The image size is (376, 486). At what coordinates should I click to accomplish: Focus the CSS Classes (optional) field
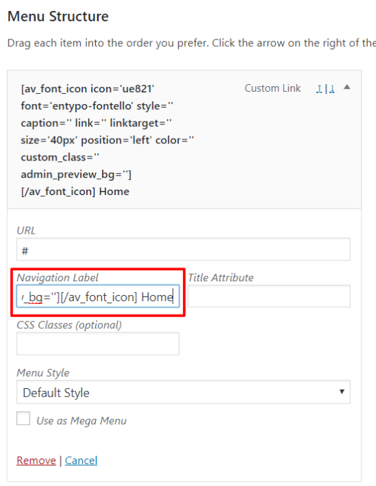98,344
